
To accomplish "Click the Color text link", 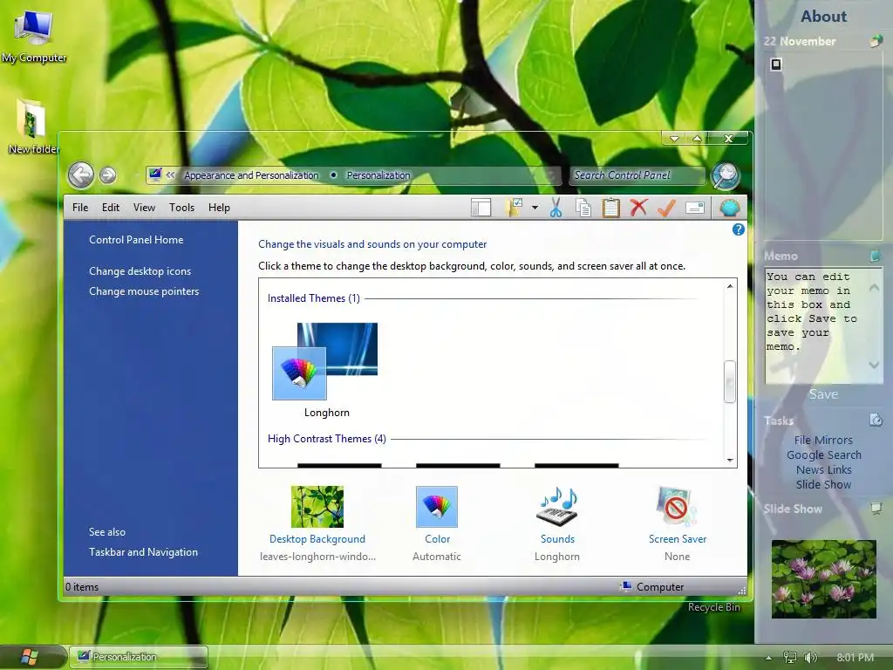I will 438,539.
